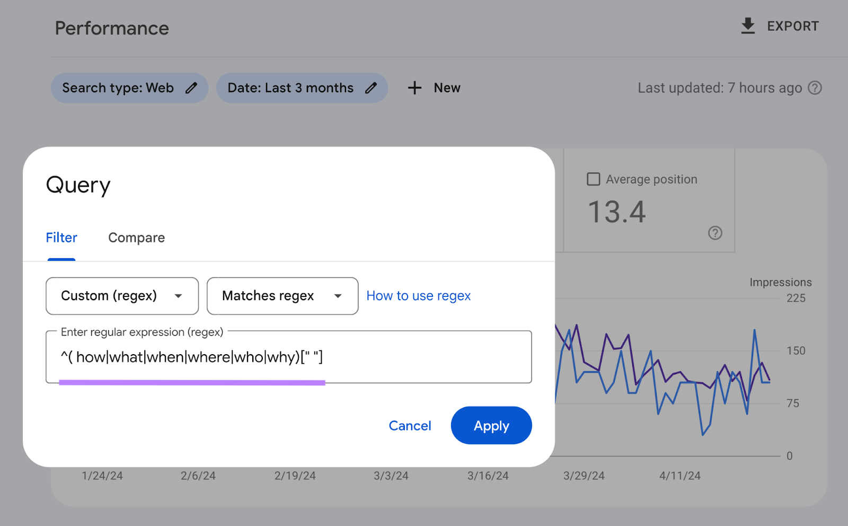This screenshot has height=526, width=848.
Task: Cancel the Query dialog
Action: pos(410,425)
